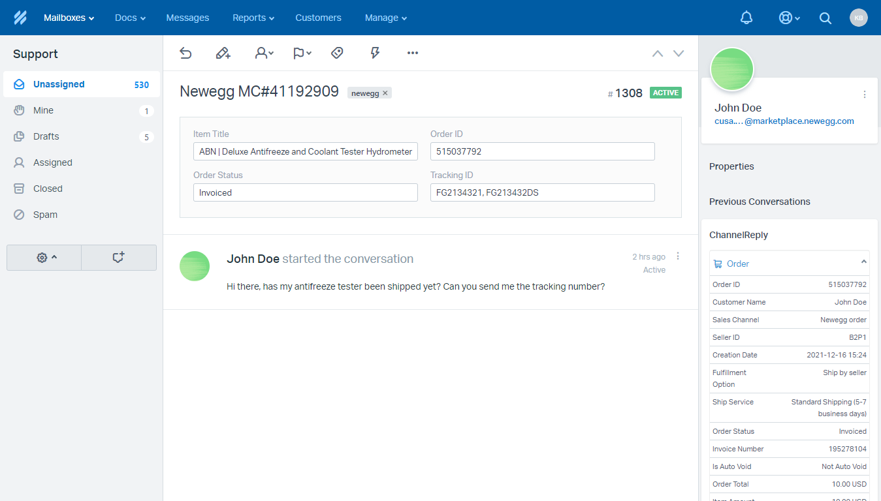Go to next conversation arrow
Viewport: 881px width, 501px height.
(x=679, y=53)
